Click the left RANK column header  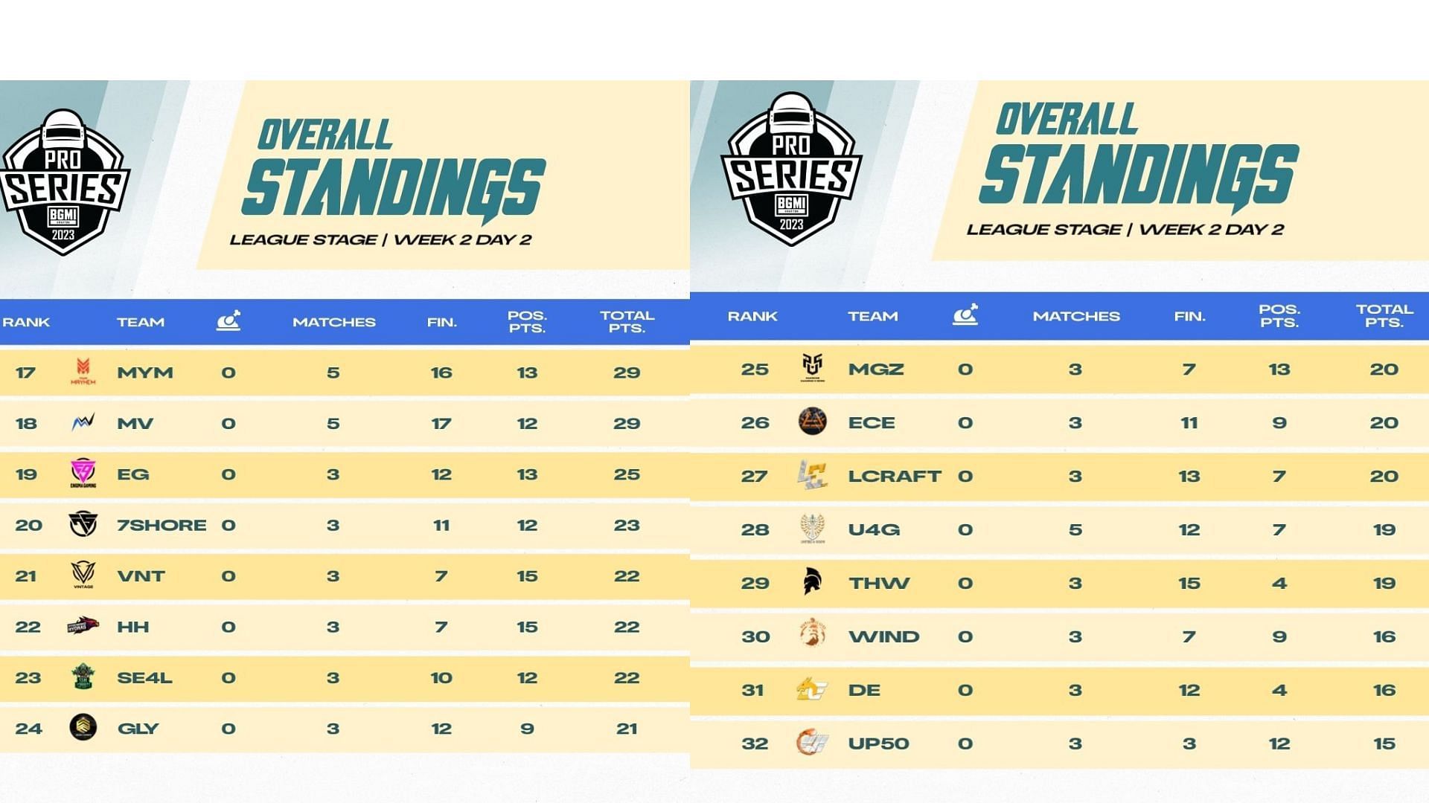tap(26, 322)
